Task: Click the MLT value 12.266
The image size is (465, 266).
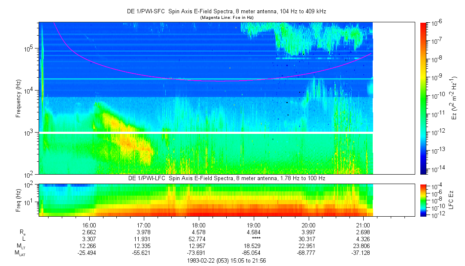Action: tap(89, 246)
